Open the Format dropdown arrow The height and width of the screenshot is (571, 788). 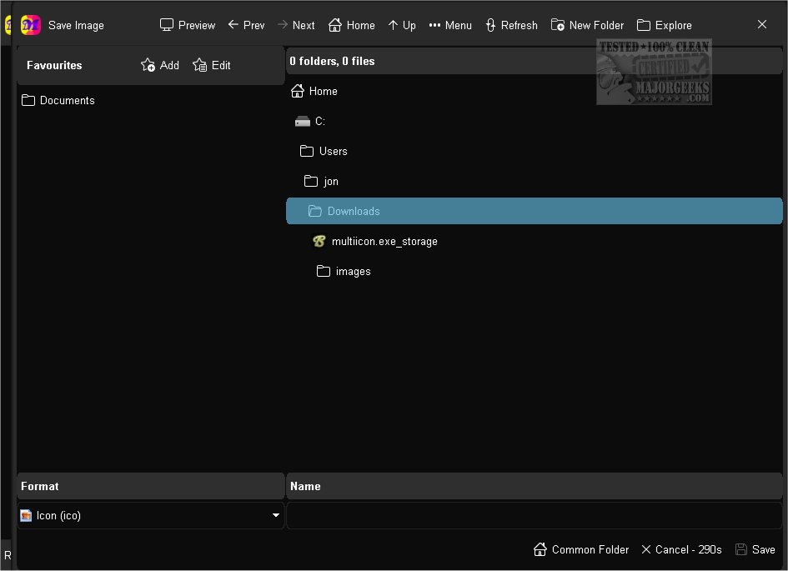pos(275,515)
